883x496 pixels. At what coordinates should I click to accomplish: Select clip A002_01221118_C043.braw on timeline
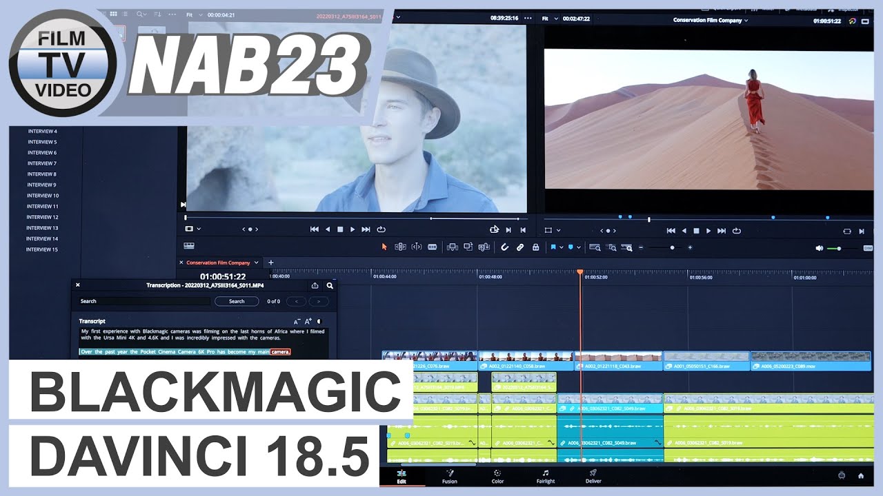point(618,362)
